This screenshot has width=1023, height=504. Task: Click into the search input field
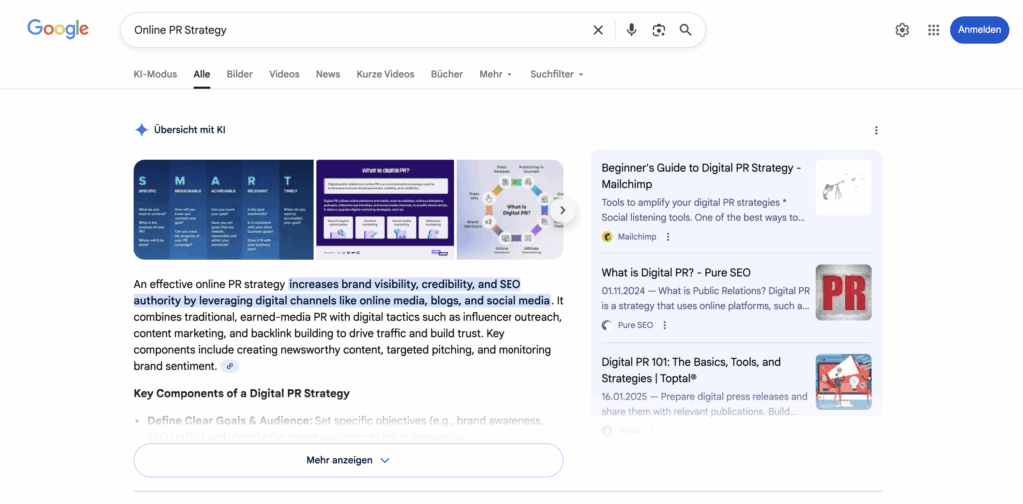[x=350, y=30]
